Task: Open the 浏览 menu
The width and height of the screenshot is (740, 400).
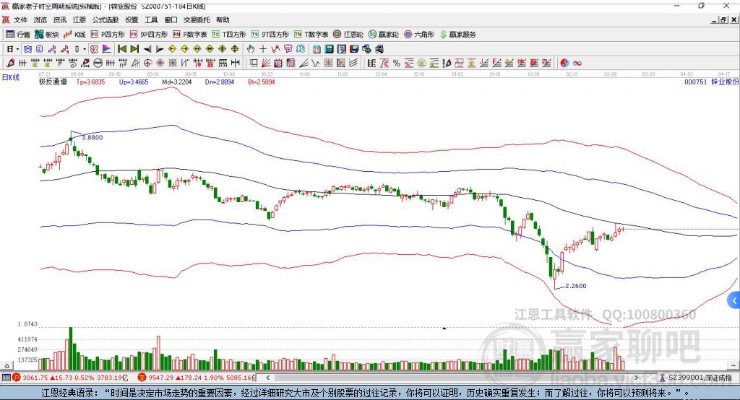Action: coord(40,19)
